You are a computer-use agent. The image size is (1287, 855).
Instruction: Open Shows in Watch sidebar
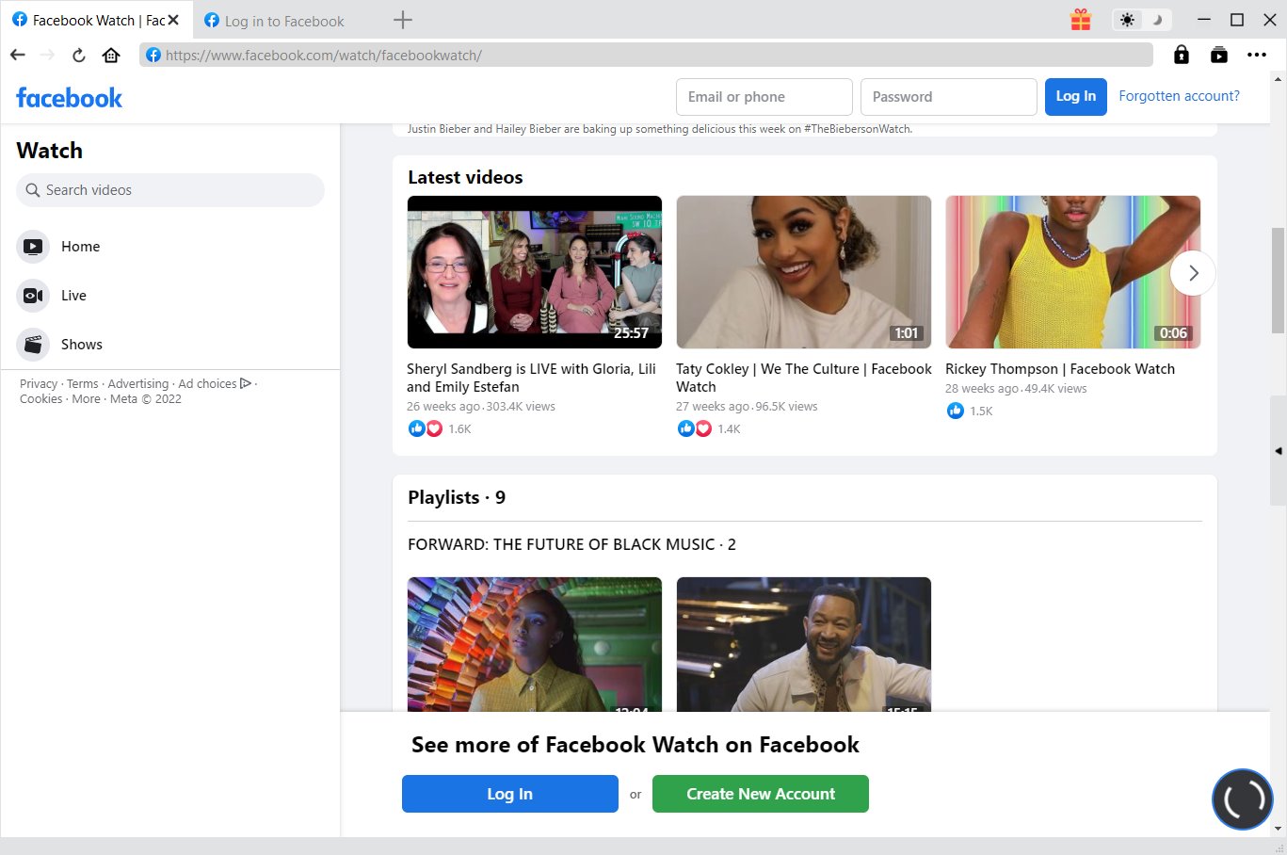(81, 345)
